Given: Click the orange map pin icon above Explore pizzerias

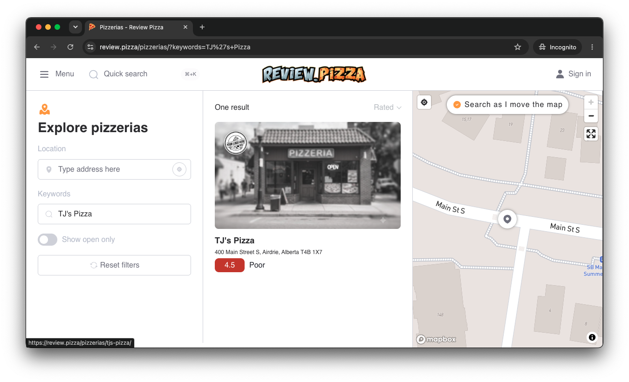Looking at the screenshot, I should click(45, 109).
